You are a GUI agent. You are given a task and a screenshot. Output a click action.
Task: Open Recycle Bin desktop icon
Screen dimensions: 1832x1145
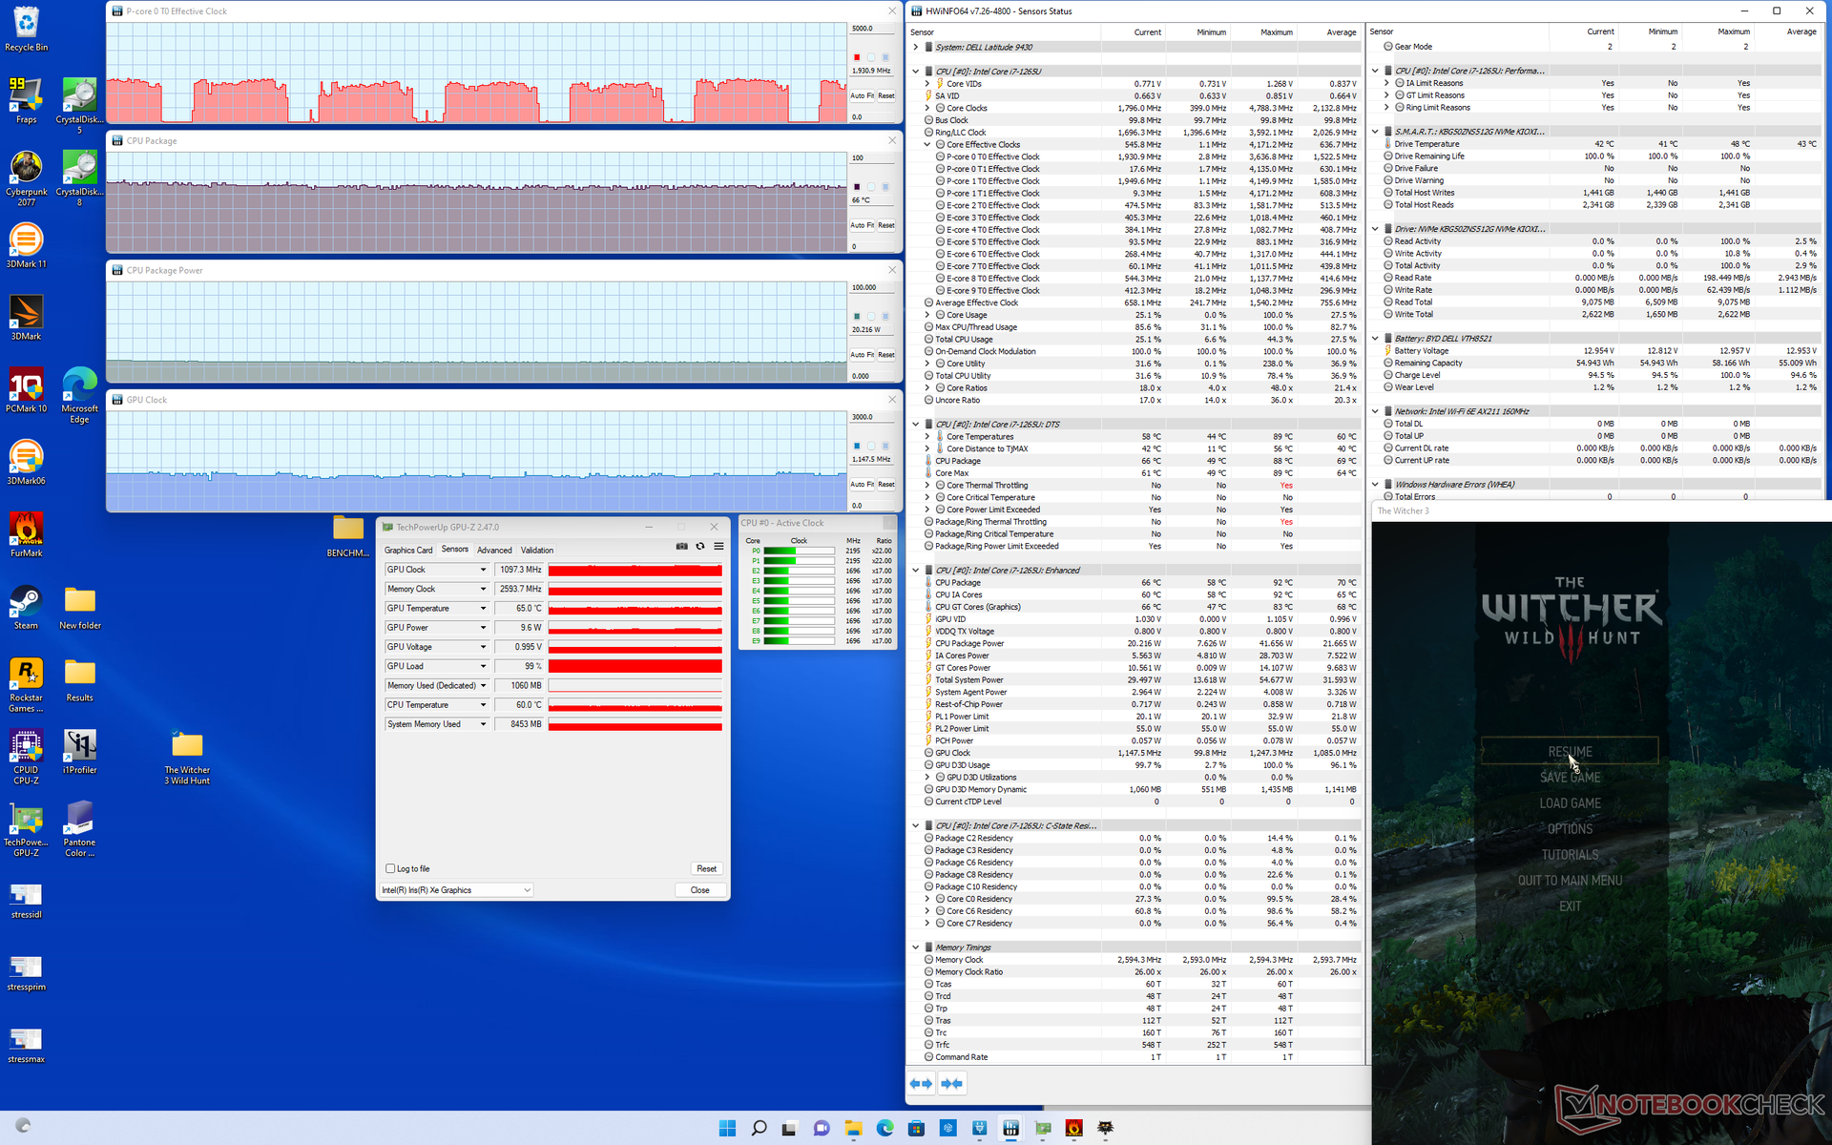tap(27, 29)
